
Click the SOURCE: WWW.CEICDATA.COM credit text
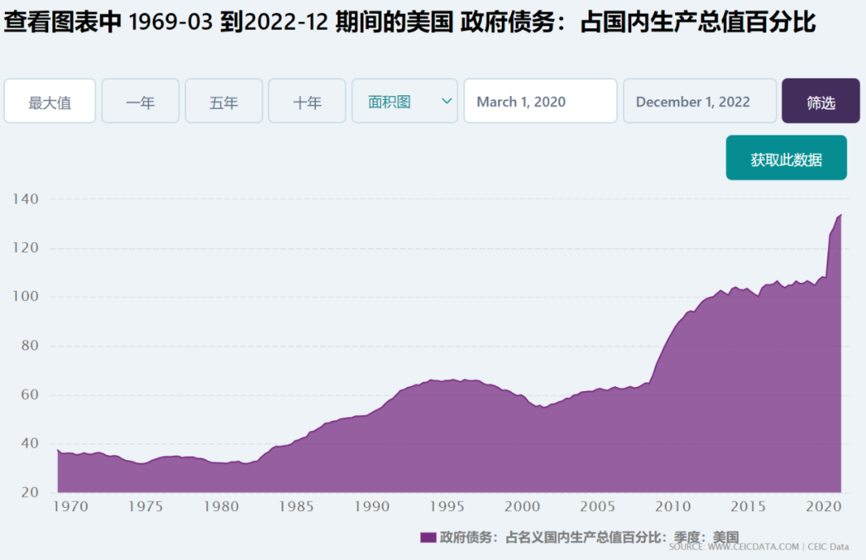[x=734, y=546]
